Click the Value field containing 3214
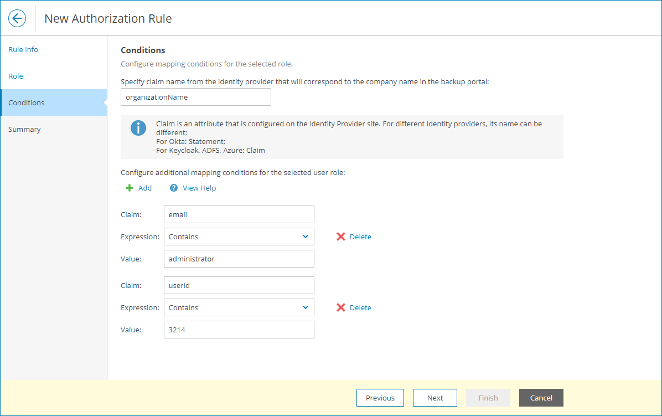 (x=239, y=330)
